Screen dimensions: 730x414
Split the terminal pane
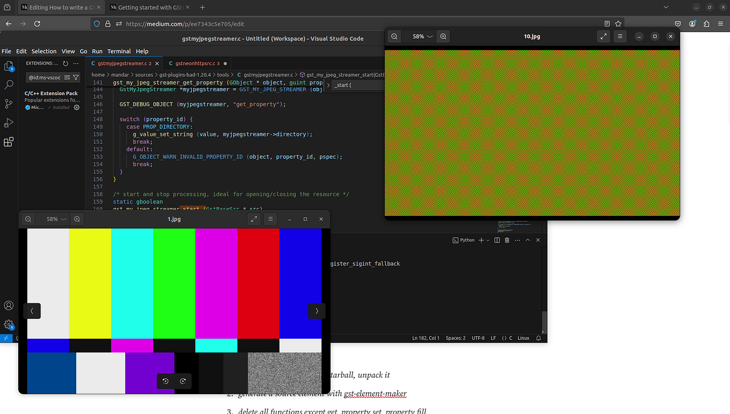coord(496,240)
